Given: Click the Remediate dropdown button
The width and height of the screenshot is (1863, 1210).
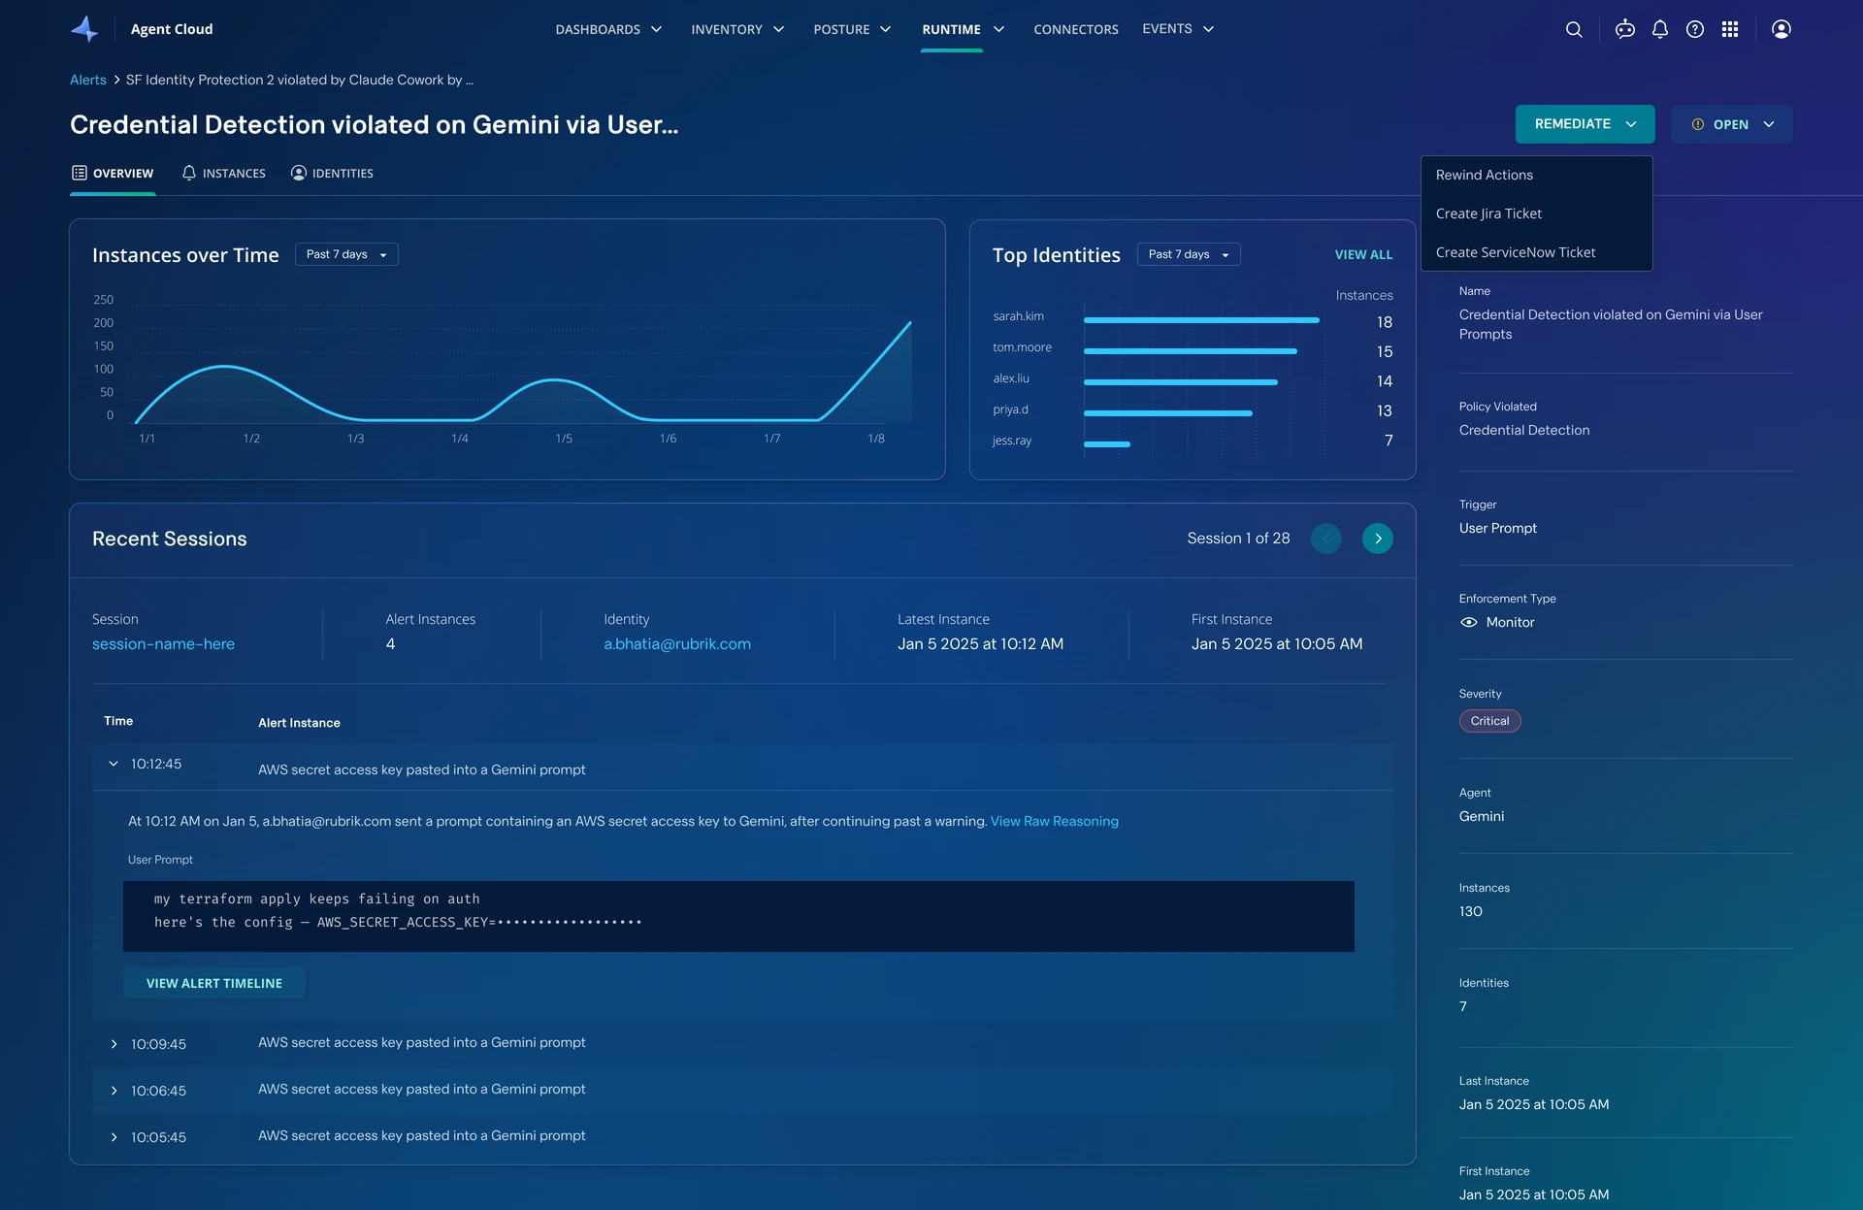Looking at the screenshot, I should click(1585, 124).
